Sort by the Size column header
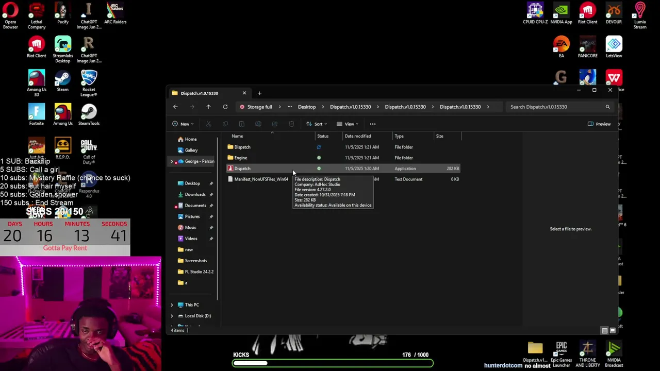 (448, 136)
